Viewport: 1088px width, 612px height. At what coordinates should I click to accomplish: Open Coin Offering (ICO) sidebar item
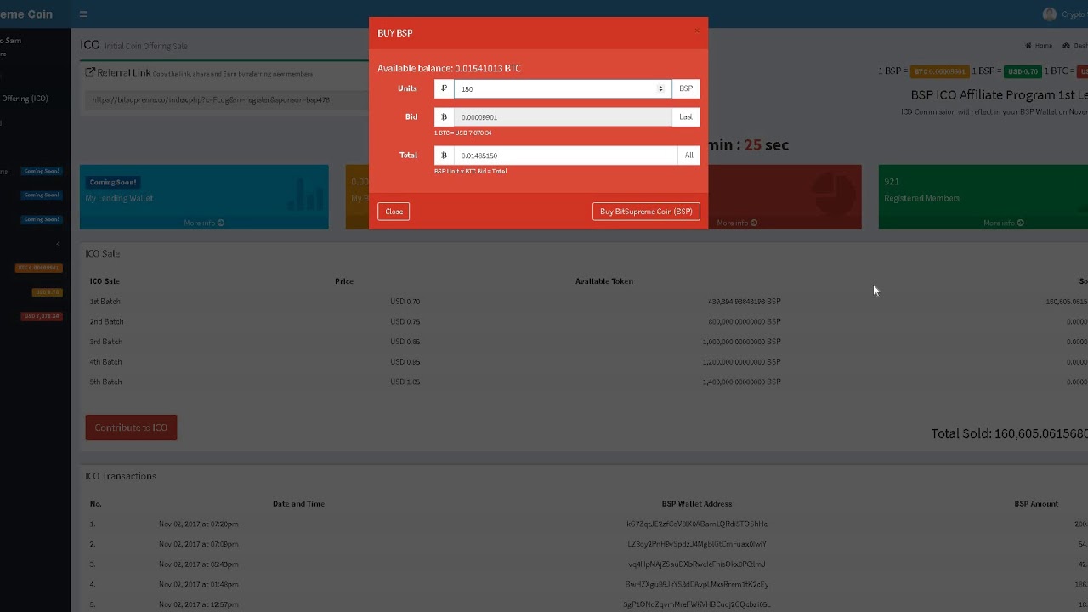click(x=24, y=99)
